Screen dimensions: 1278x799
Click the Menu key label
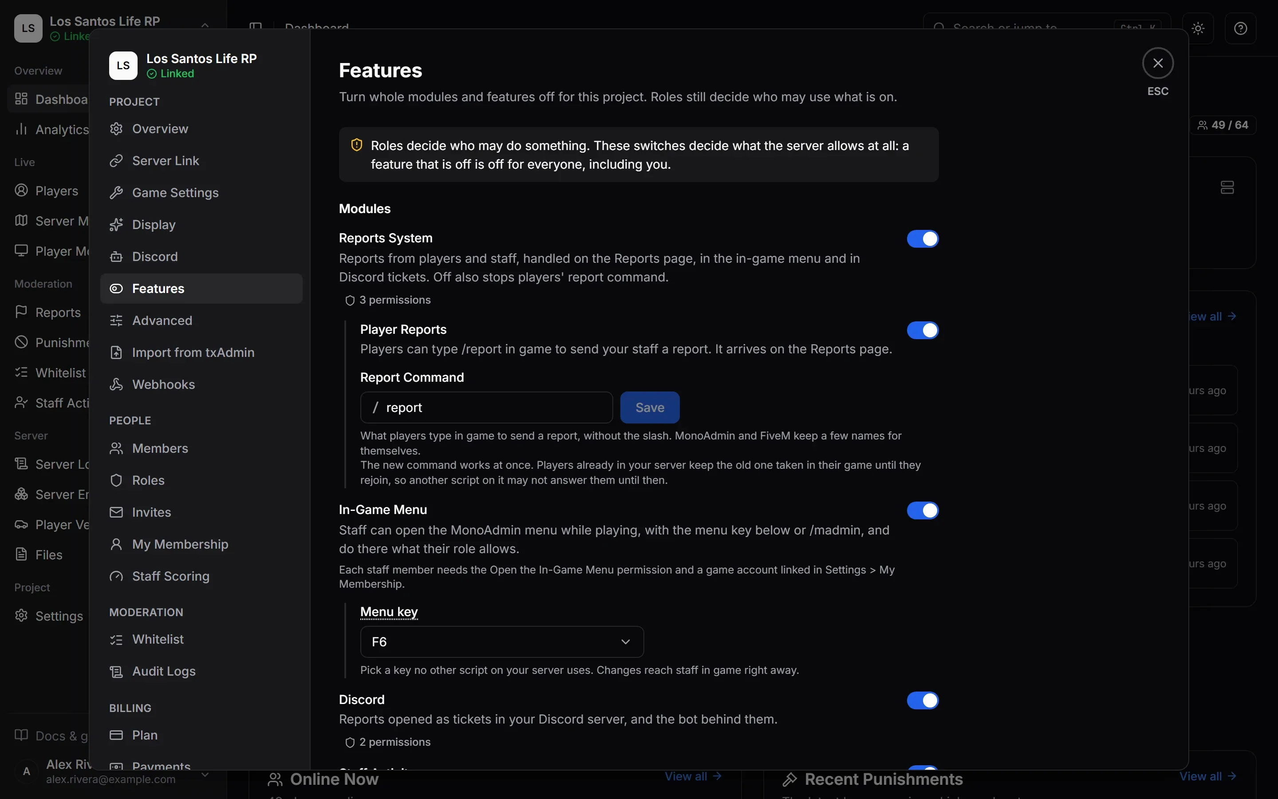tap(389, 612)
